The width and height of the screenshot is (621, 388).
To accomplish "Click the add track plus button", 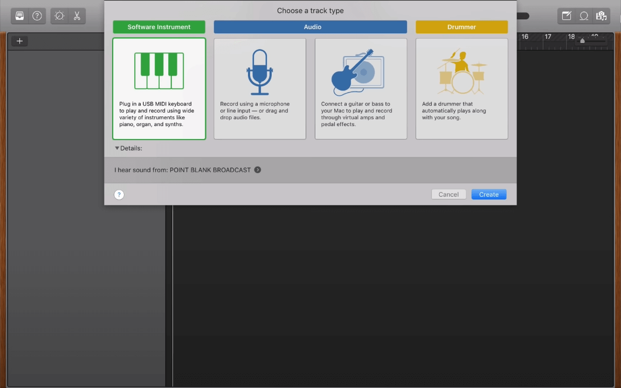I will [19, 41].
